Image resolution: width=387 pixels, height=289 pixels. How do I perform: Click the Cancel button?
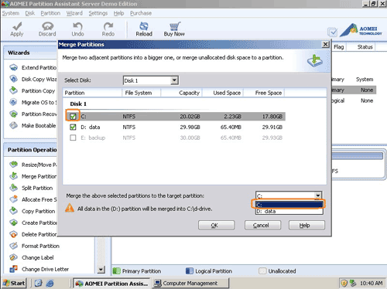click(262, 225)
